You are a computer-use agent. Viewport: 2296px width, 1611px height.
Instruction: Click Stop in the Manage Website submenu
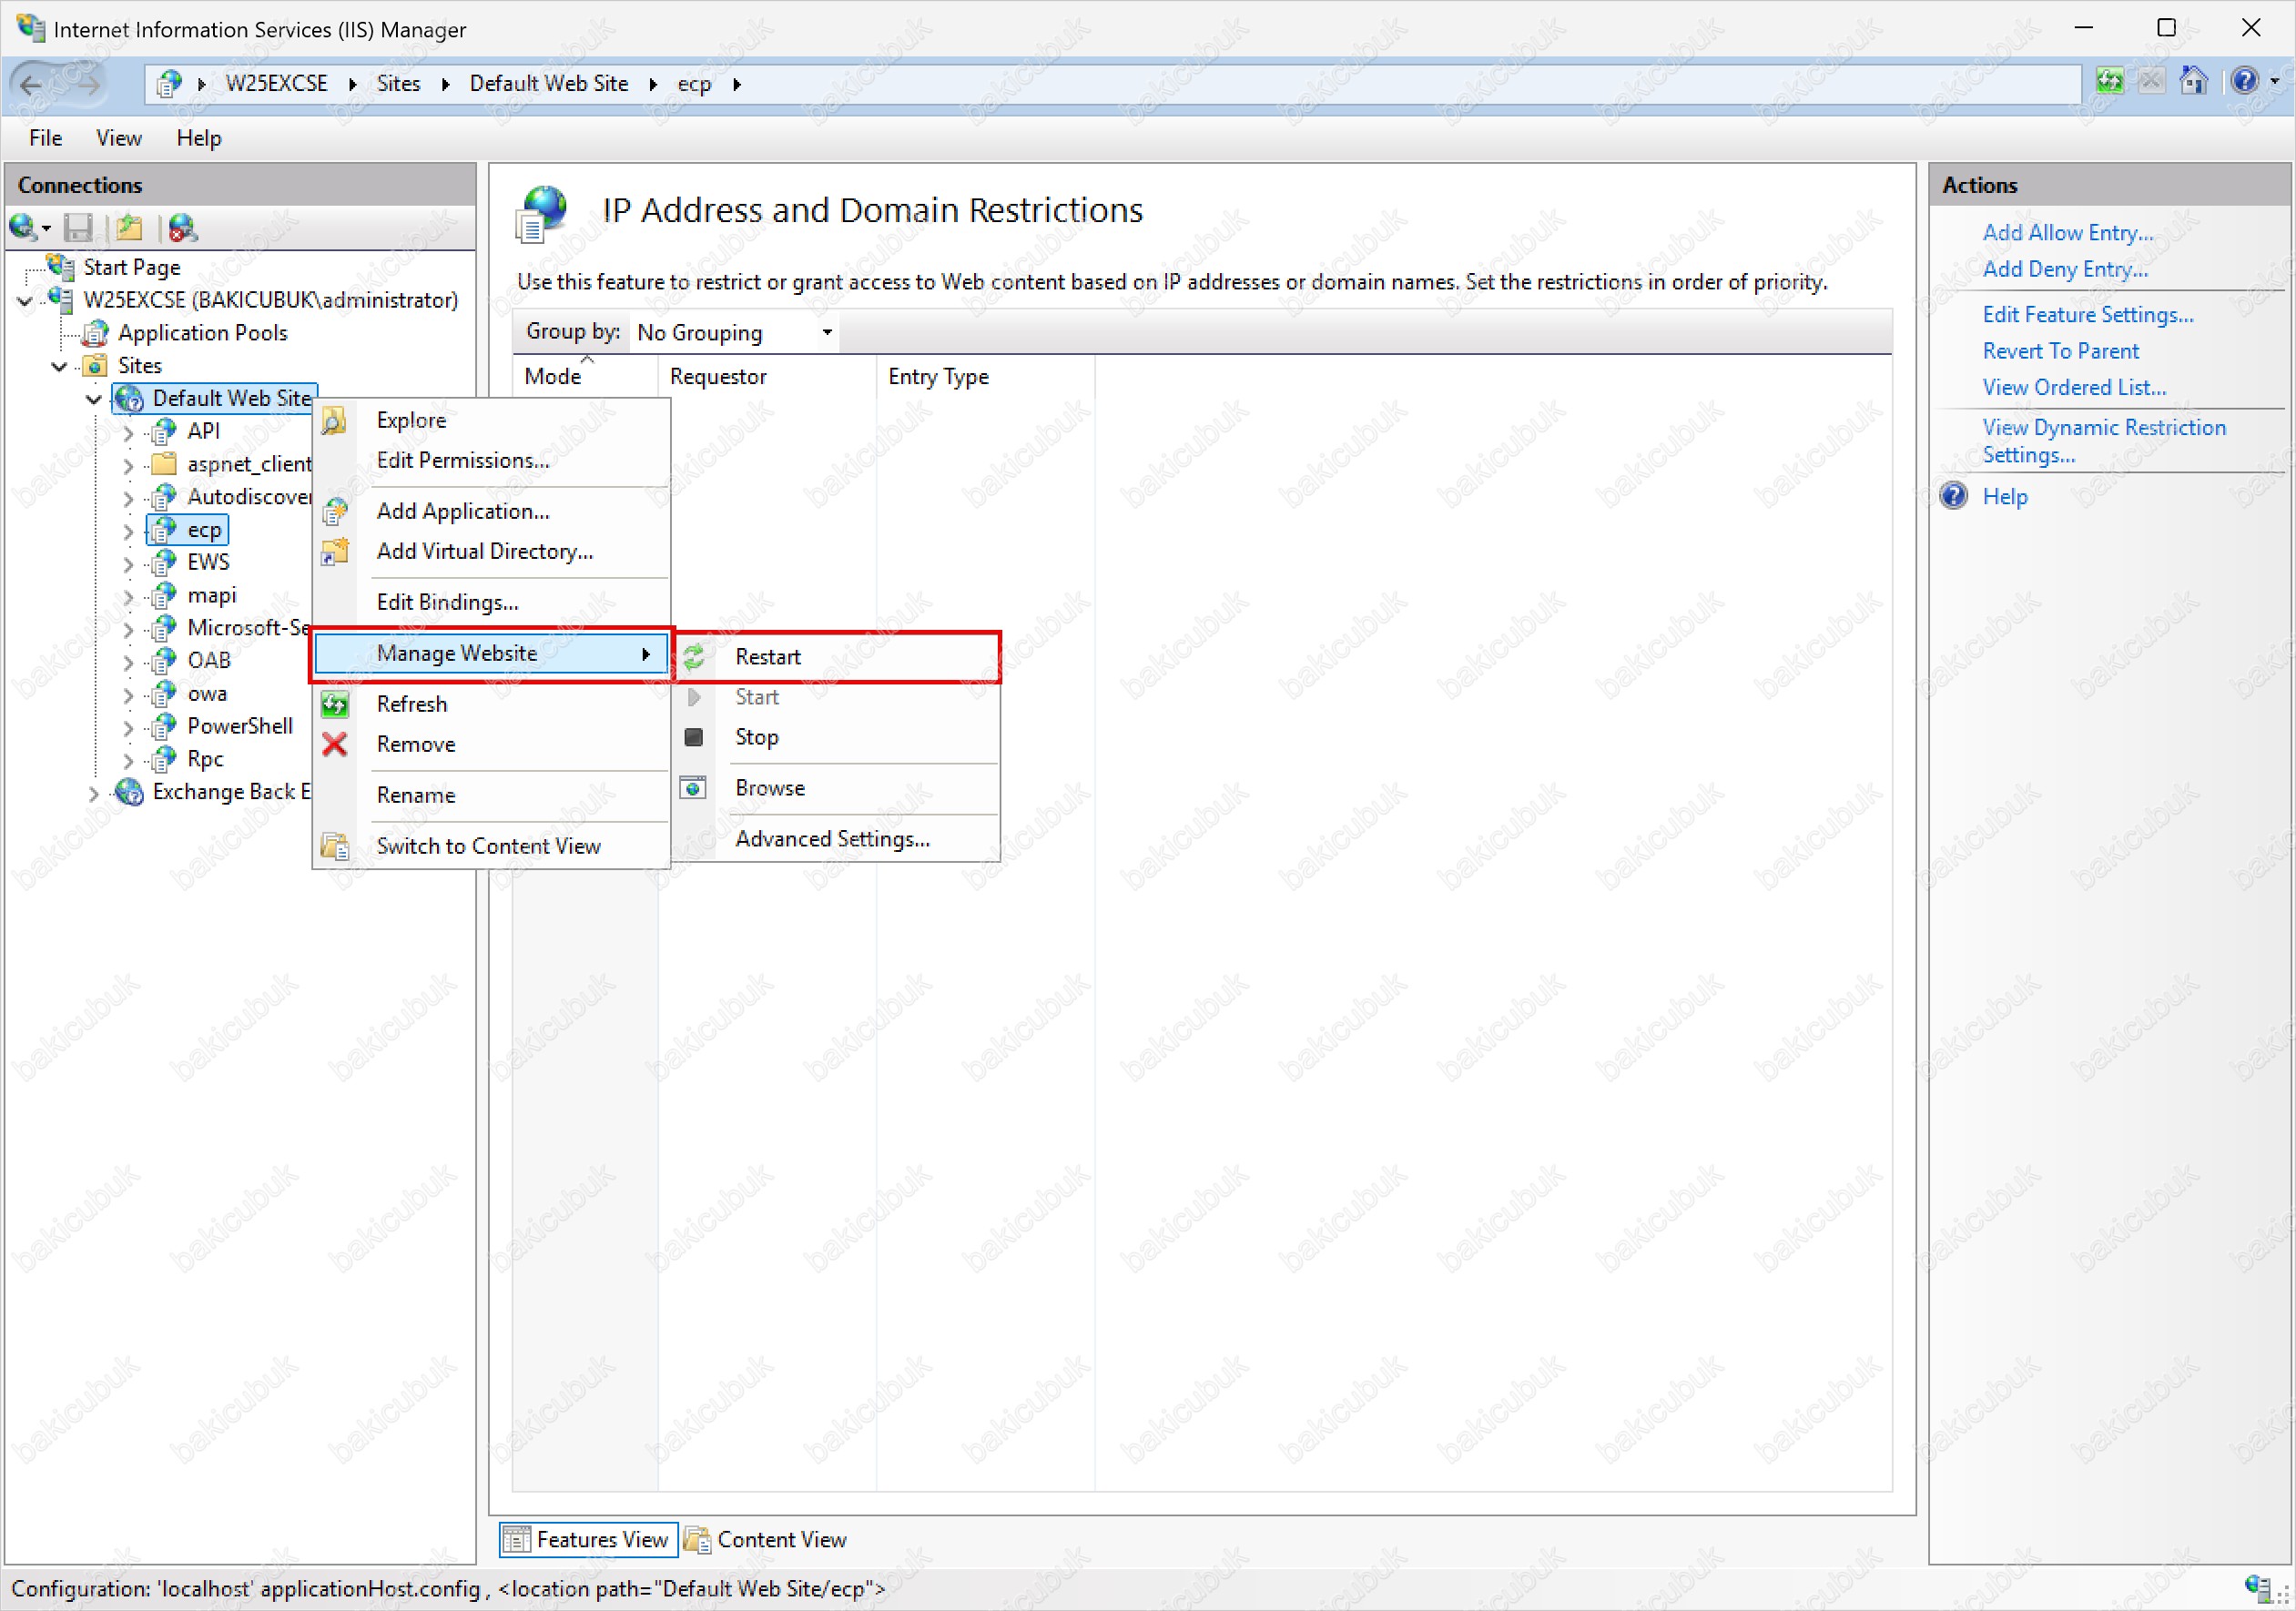point(836,737)
